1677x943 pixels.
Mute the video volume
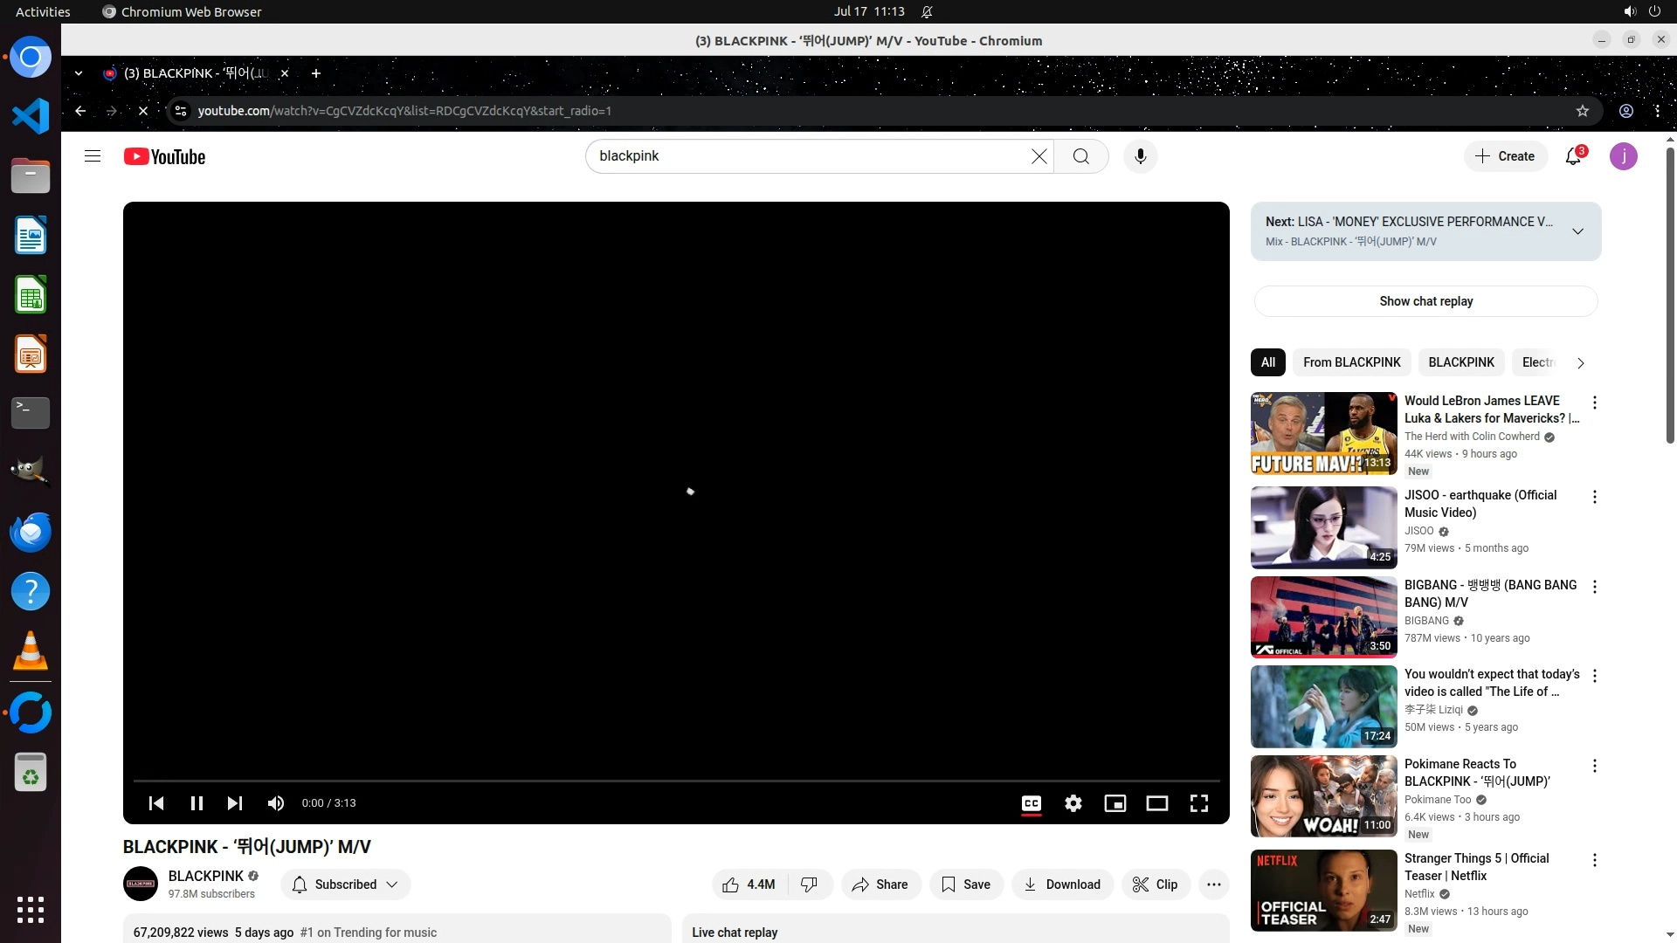coord(276,803)
